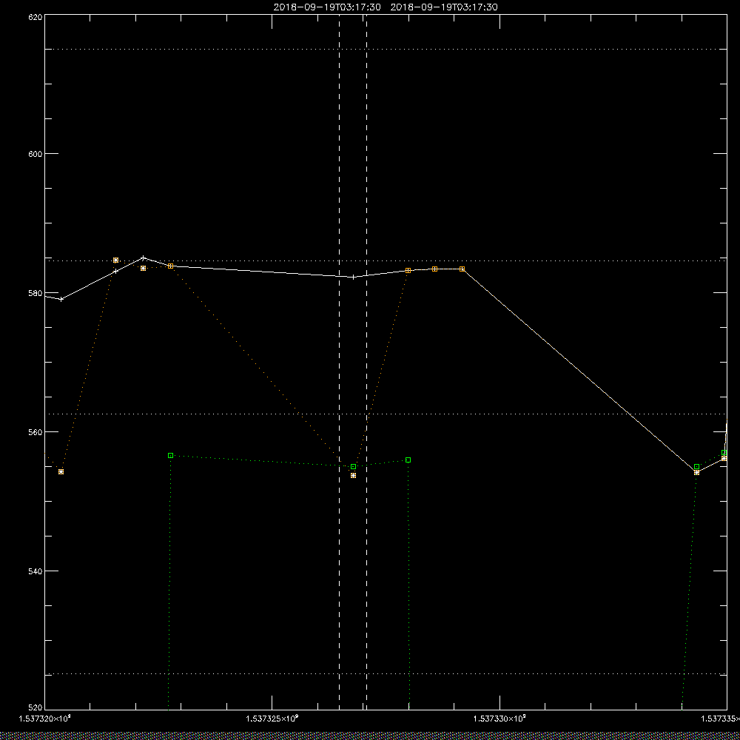Click leftmost orange point near 554
The width and height of the screenshot is (740, 740).
point(61,471)
